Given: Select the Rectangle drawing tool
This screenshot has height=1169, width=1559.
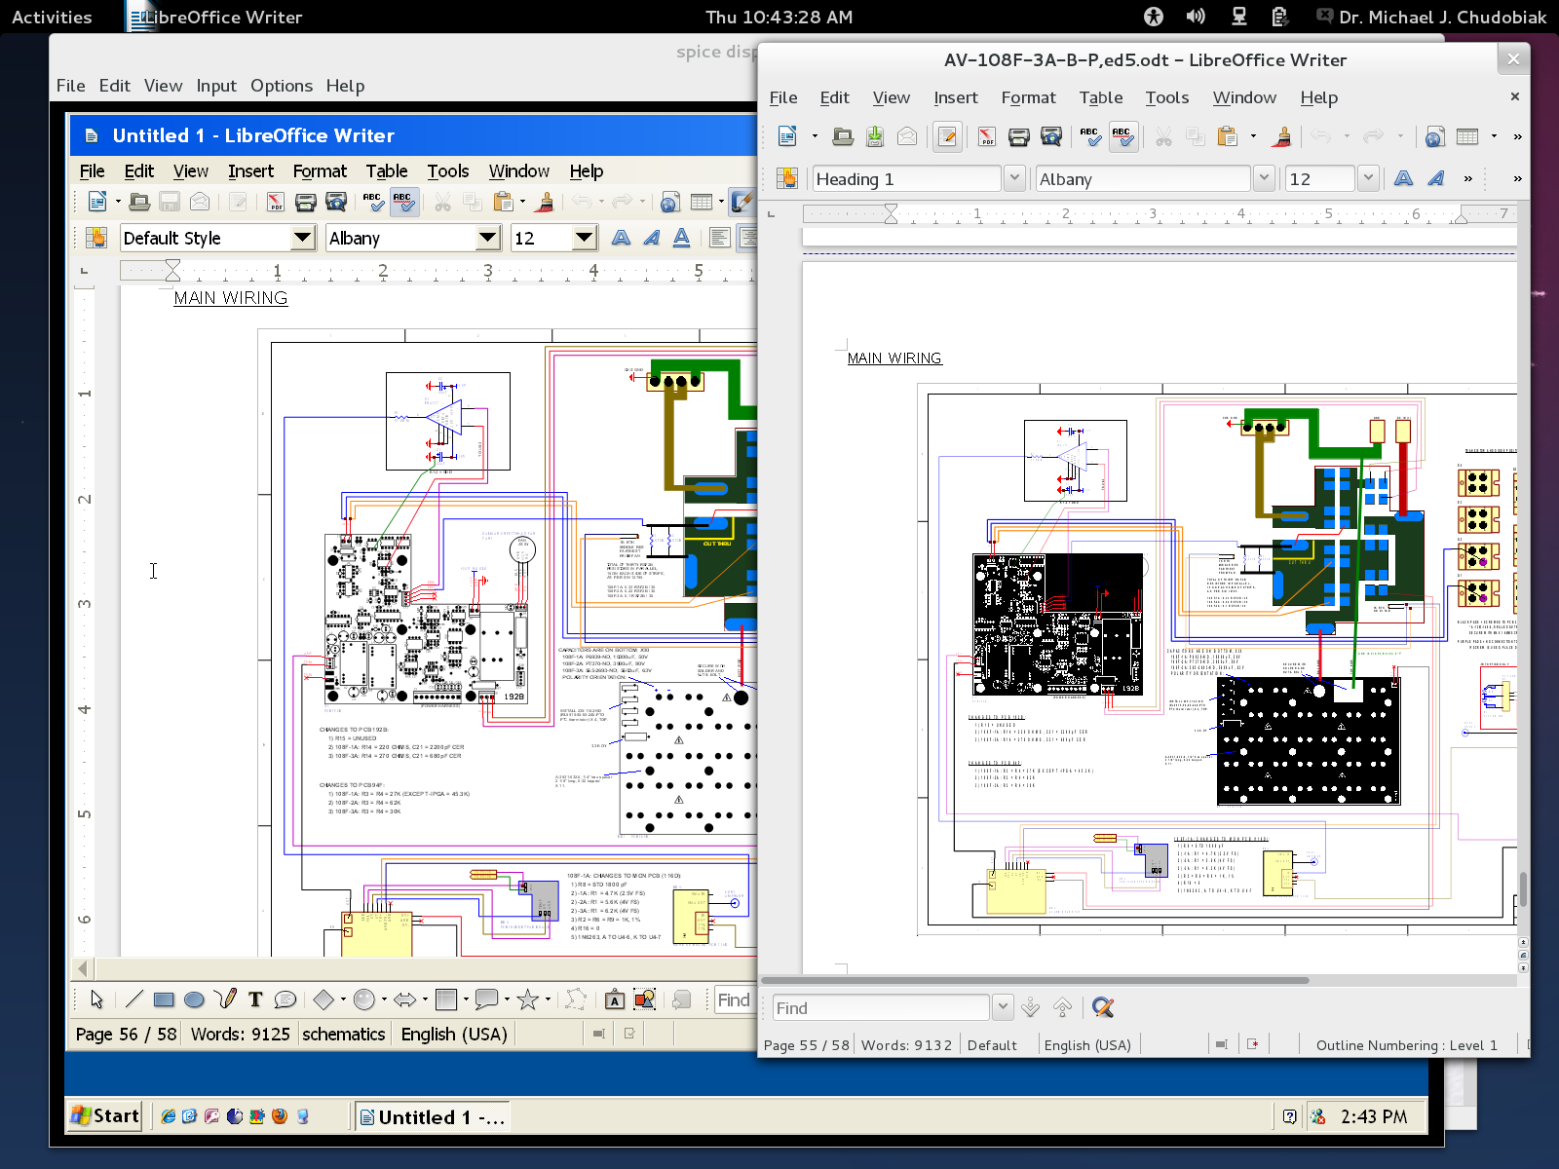Looking at the screenshot, I should click(x=164, y=999).
